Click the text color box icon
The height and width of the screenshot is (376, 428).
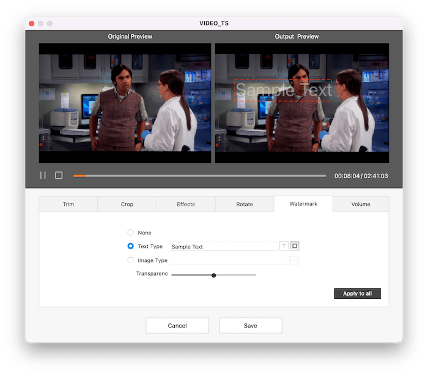295,246
